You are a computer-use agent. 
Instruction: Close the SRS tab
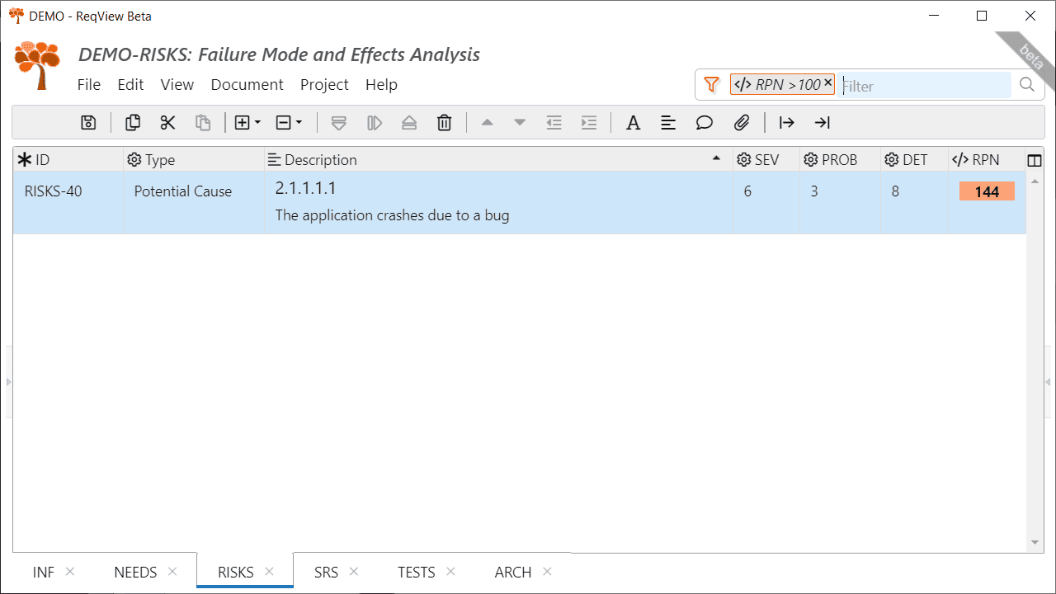(x=354, y=571)
